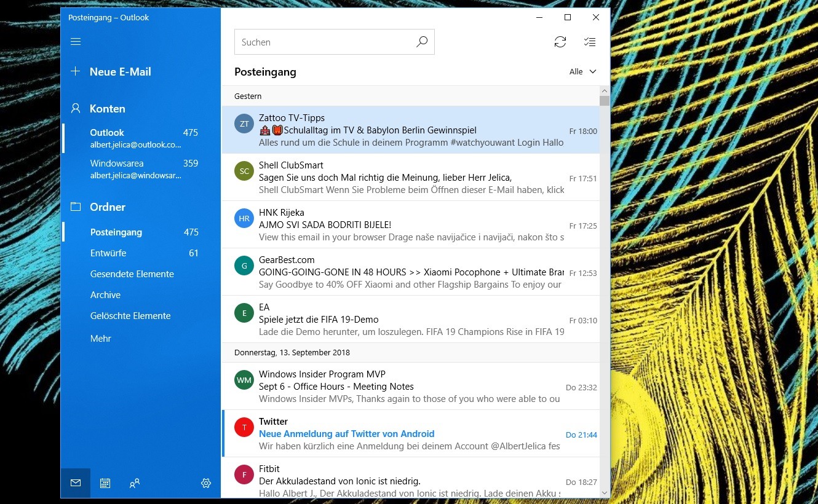Screen dimensions: 818x504
Task: Switch to the Calendar app icon
Action: point(105,483)
